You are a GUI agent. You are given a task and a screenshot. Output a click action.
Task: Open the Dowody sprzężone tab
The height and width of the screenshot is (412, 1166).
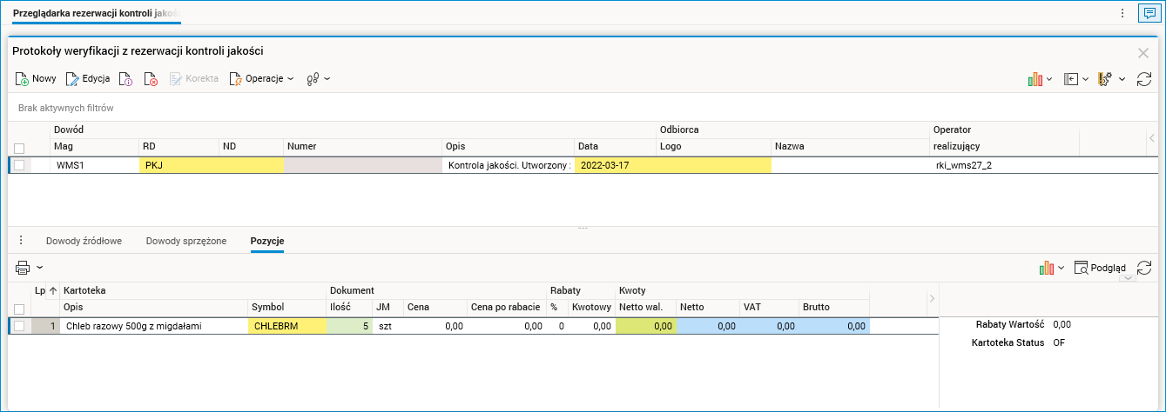186,241
